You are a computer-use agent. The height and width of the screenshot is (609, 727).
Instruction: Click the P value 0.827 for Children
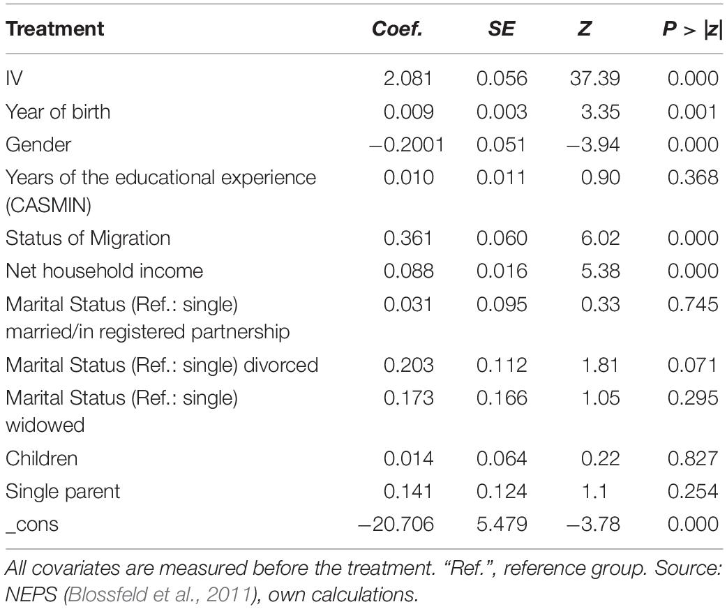click(693, 458)
